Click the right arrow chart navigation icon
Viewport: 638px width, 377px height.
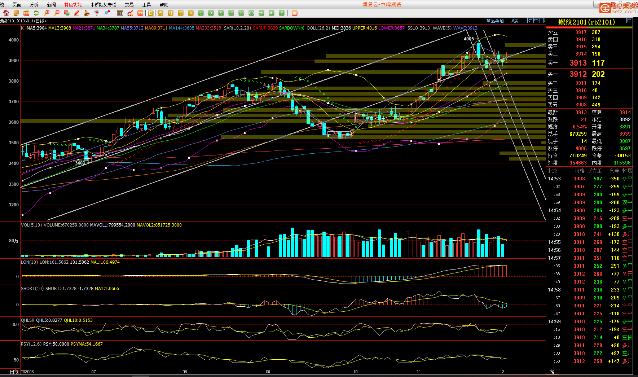[x=536, y=21]
